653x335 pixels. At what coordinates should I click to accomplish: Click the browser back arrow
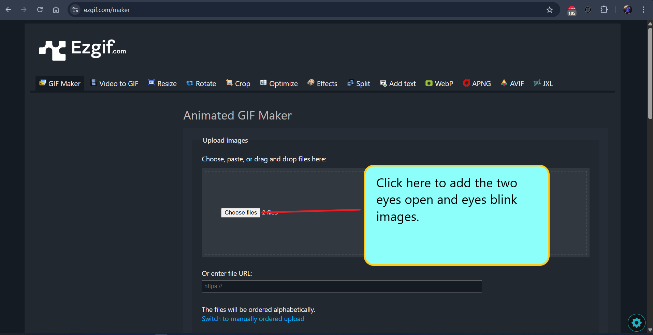[9, 10]
